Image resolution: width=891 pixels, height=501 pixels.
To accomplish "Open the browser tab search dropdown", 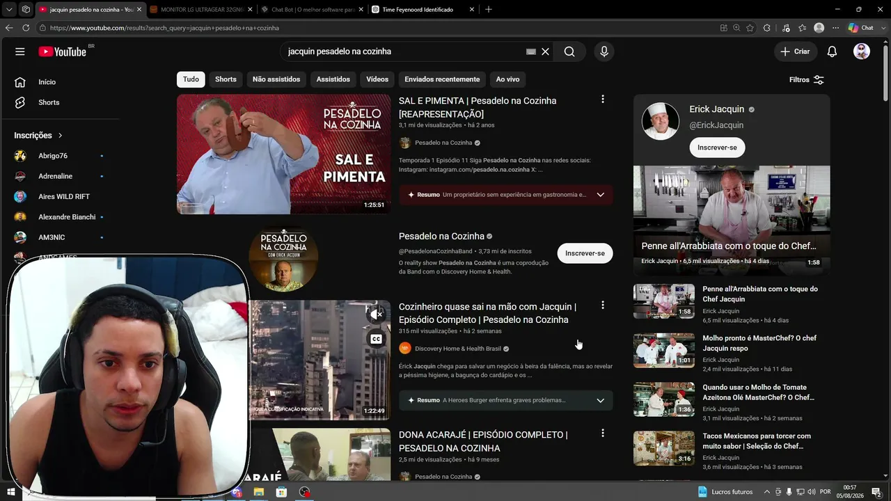I will pyautogui.click(x=9, y=10).
